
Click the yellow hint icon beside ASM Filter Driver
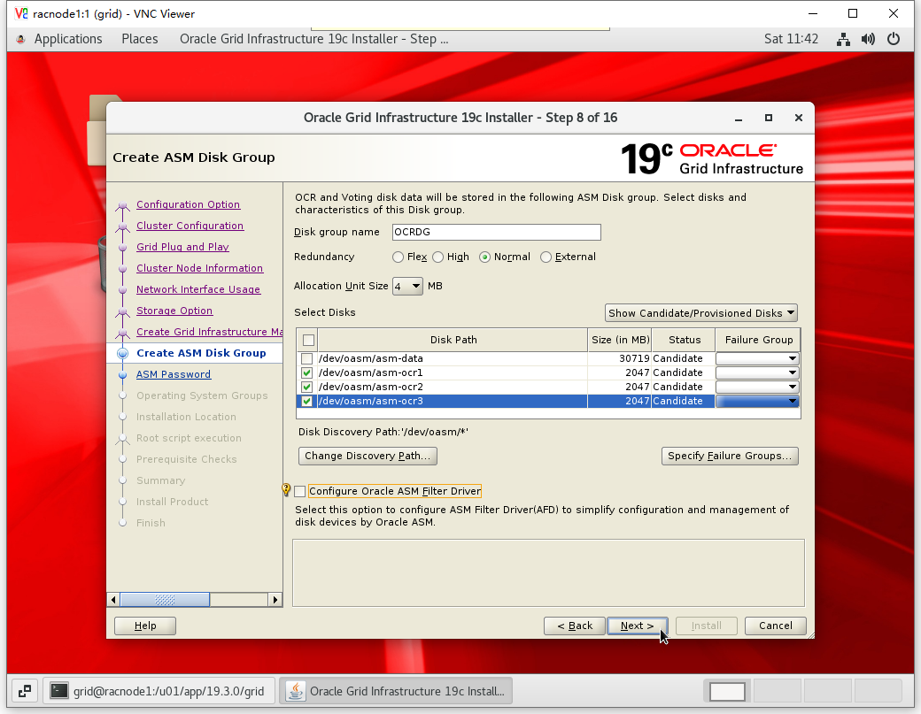click(x=286, y=490)
